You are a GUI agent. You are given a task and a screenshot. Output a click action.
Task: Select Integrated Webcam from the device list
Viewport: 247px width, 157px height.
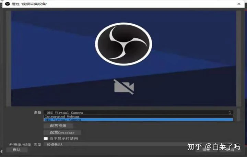(138, 117)
